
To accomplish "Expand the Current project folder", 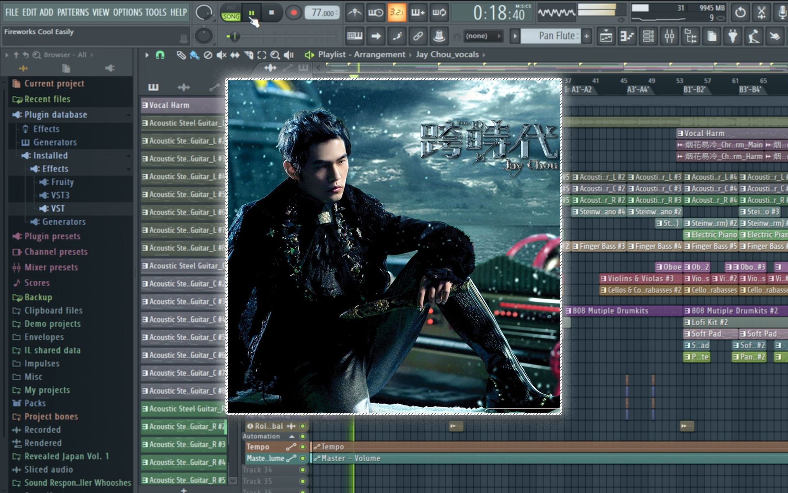I will 54,83.
